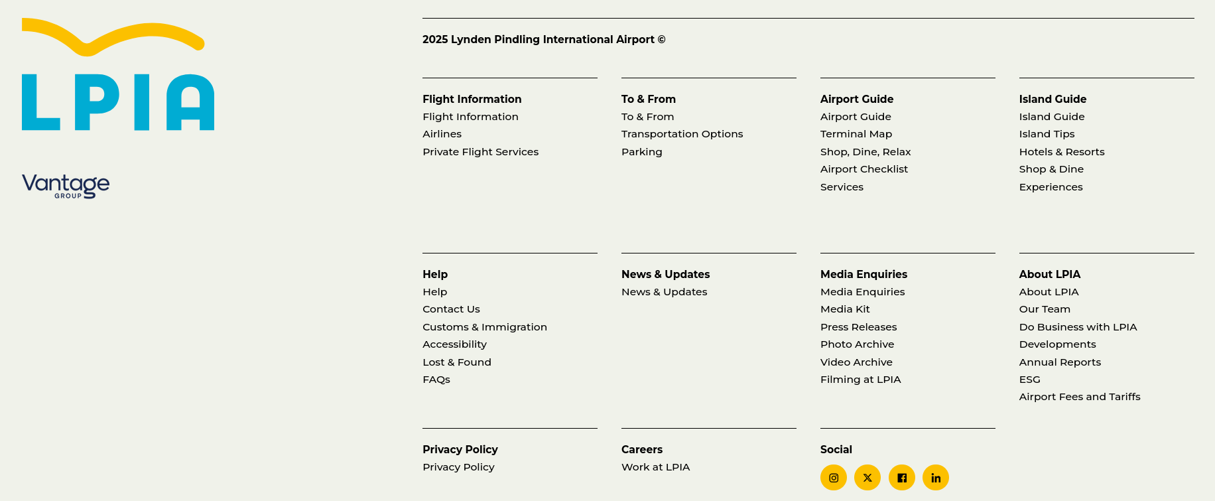Open Transportation Options page
Viewport: 1215px width, 501px height.
tap(682, 134)
